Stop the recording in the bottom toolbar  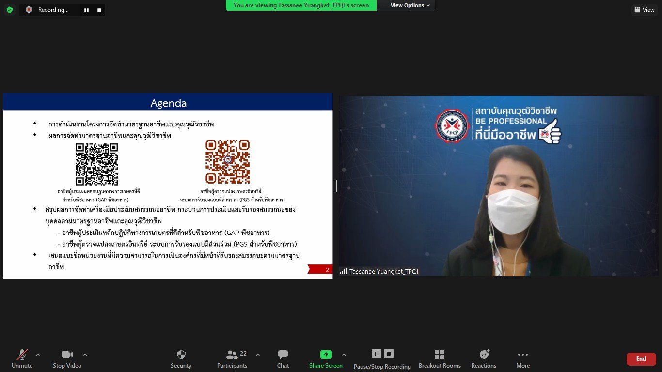[389, 354]
